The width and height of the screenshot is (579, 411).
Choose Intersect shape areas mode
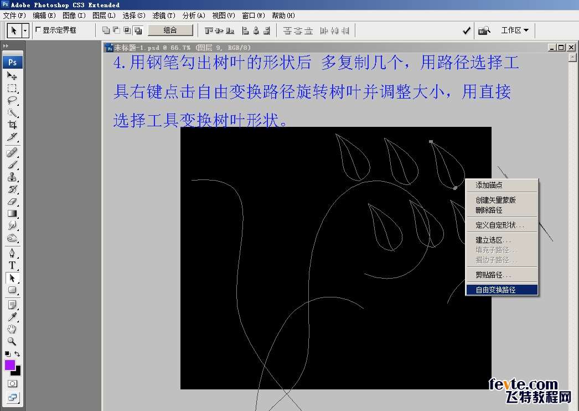[x=127, y=30]
